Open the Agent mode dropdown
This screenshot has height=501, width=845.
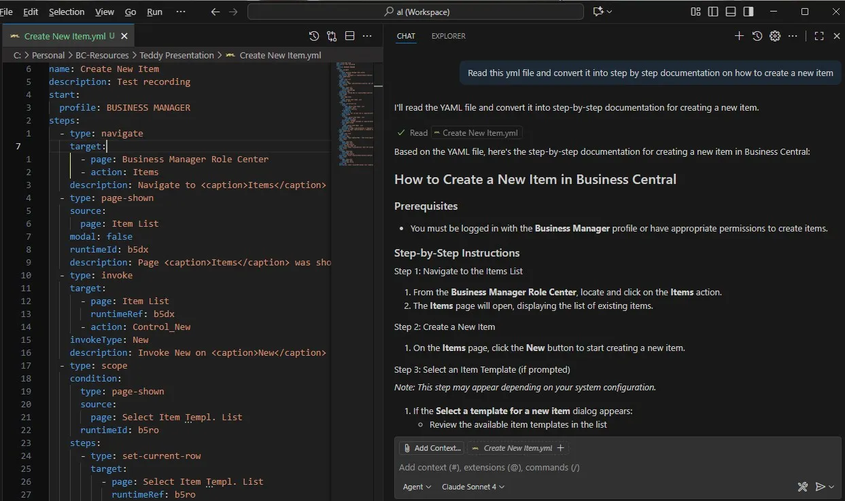click(x=417, y=487)
